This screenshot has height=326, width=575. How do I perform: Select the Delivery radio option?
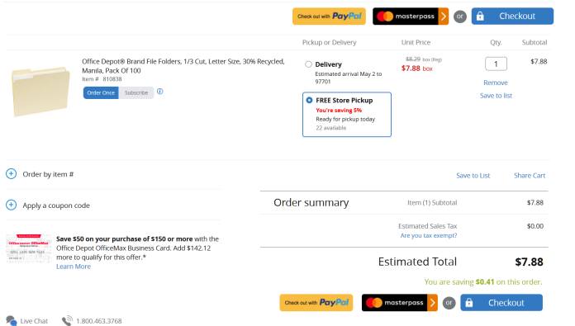click(x=308, y=64)
